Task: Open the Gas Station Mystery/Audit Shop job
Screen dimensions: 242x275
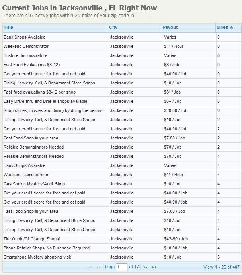Action: click(x=34, y=184)
